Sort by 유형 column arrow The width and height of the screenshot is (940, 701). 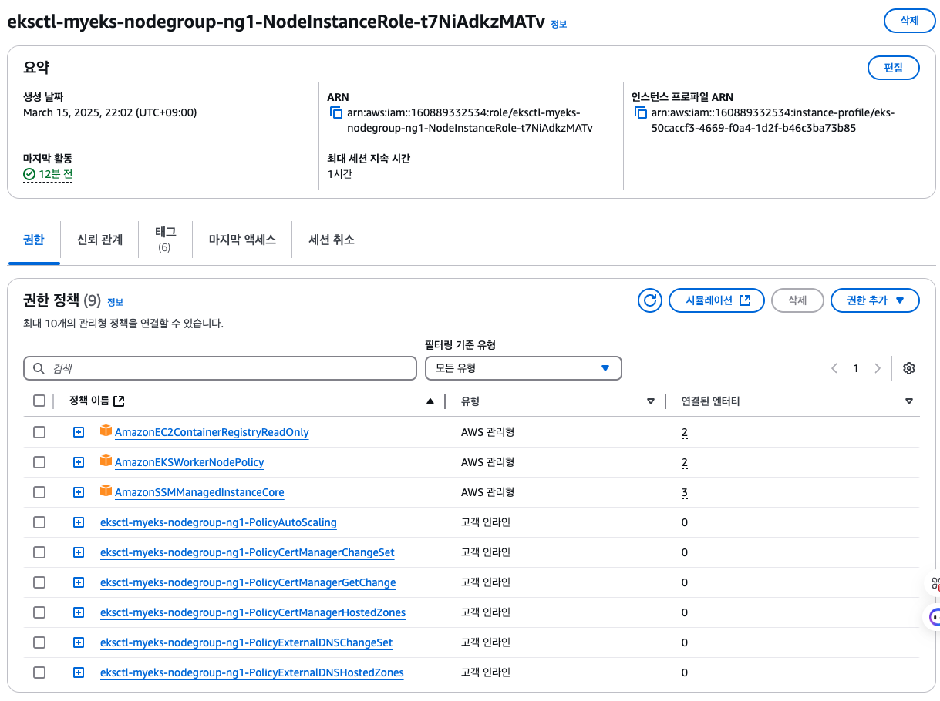coord(651,401)
